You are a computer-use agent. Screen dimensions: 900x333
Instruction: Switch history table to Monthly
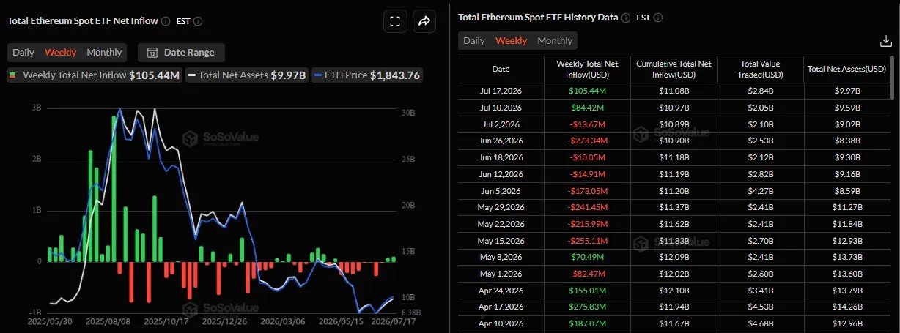tap(555, 40)
